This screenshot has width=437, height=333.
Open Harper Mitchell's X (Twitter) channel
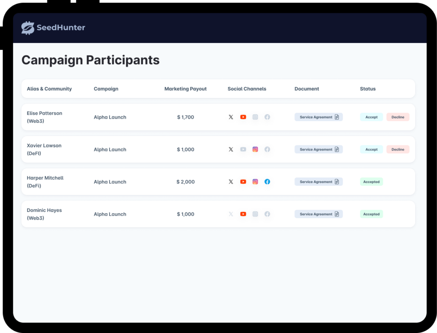(231, 182)
